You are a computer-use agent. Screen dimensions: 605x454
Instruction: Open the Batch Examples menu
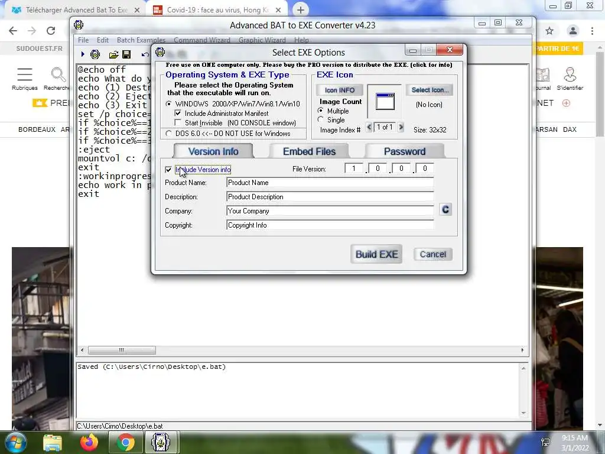[x=141, y=40]
